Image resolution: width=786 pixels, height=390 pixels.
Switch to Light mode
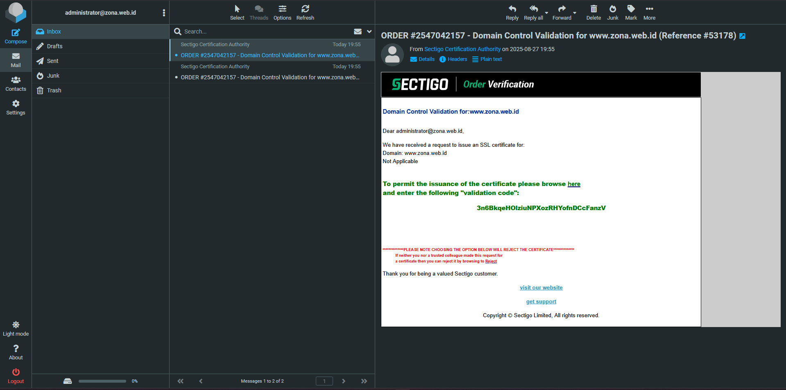(x=16, y=328)
